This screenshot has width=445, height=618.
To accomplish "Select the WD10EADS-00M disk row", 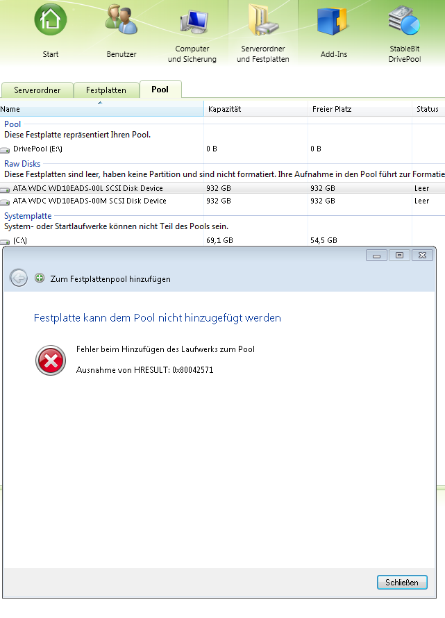I will click(88, 201).
